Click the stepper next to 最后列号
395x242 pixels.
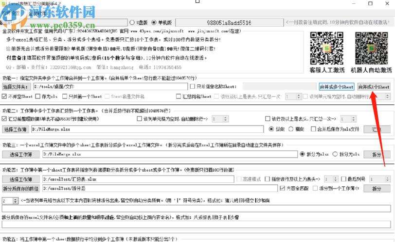point(380,179)
